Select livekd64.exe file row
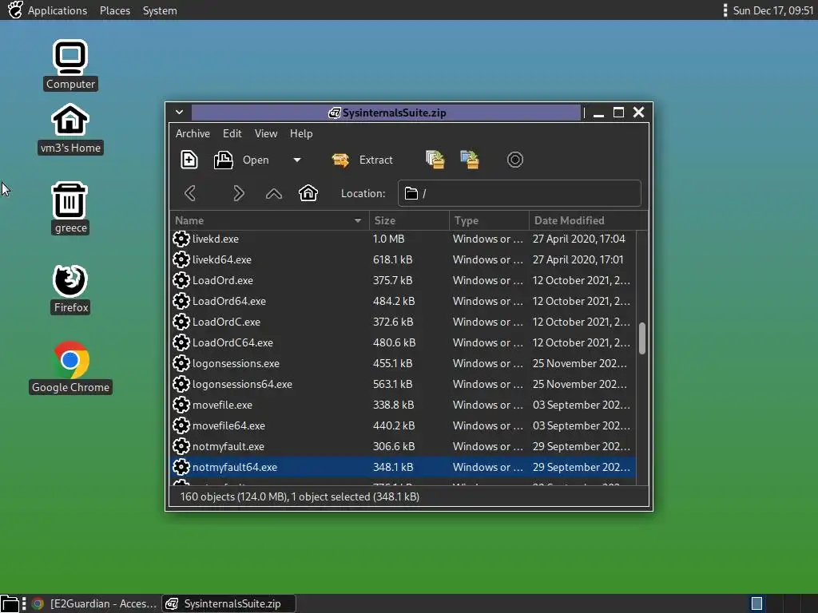The width and height of the screenshot is (818, 613). 403,259
